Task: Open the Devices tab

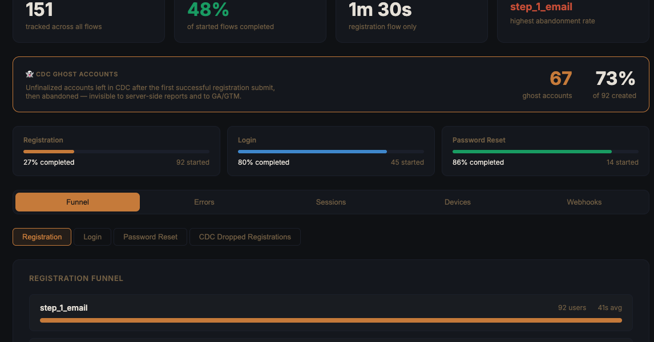Action: 458,202
